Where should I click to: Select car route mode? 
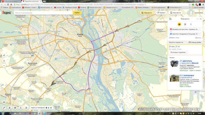click(x=179, y=24)
